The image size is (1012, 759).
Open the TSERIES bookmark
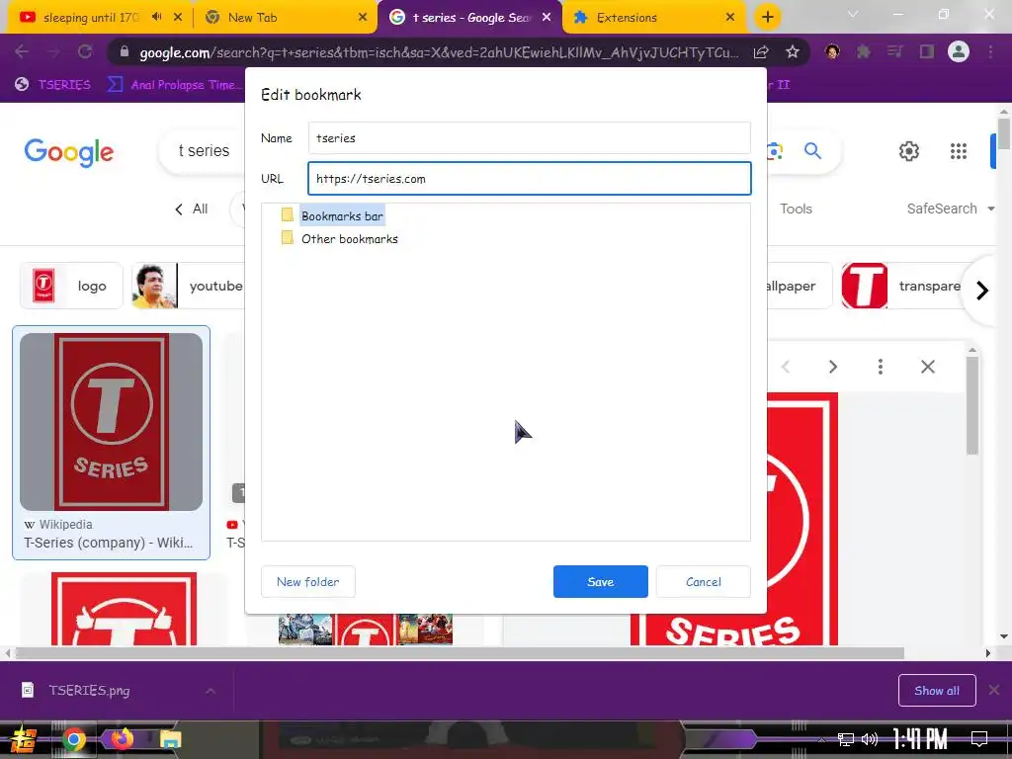53,85
